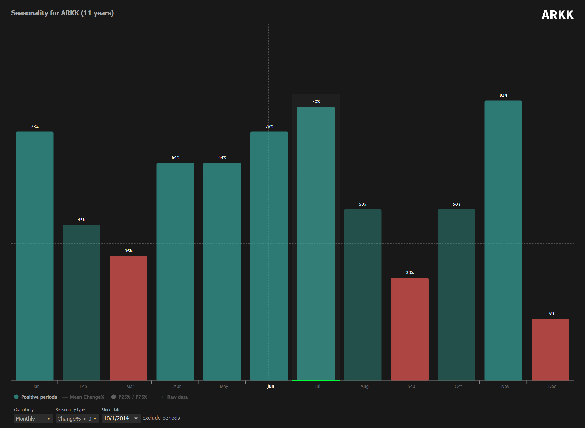585x428 pixels.
Task: Click the Granularity field label
Action: point(24,410)
